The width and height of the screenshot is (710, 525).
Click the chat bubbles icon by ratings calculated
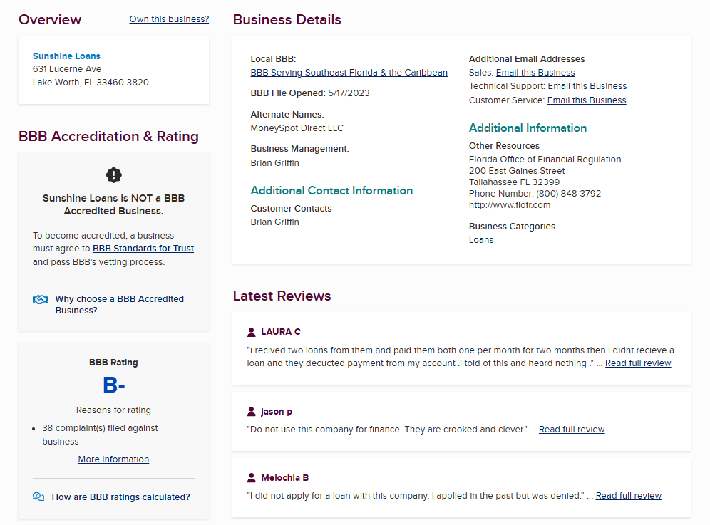(38, 497)
